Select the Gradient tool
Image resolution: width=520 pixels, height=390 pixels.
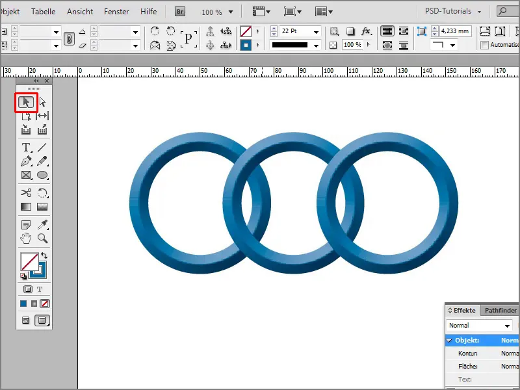(26, 206)
